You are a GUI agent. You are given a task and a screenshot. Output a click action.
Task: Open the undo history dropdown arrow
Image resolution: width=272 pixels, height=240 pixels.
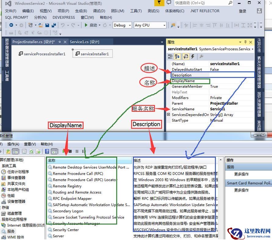point(68,25)
